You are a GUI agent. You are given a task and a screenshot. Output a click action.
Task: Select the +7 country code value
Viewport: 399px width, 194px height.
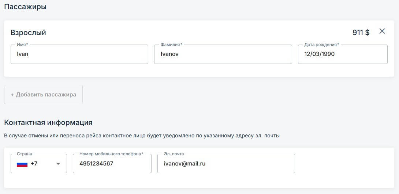[34, 164]
